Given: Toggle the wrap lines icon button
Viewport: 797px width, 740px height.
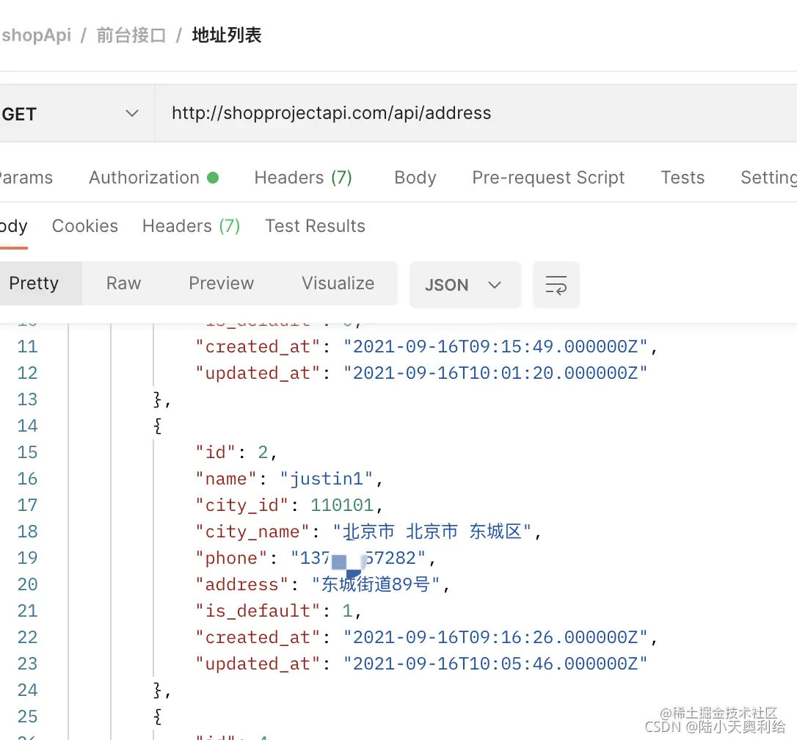Looking at the screenshot, I should (556, 285).
